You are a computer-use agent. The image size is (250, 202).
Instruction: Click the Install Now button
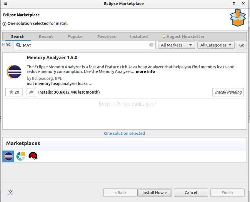click(x=155, y=193)
